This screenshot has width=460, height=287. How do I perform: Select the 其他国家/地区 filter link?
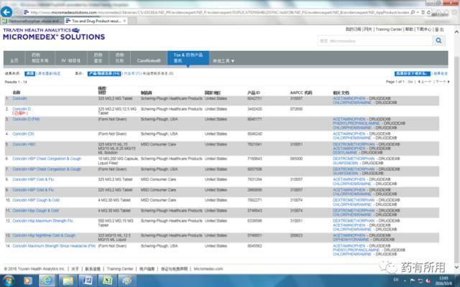(49, 73)
